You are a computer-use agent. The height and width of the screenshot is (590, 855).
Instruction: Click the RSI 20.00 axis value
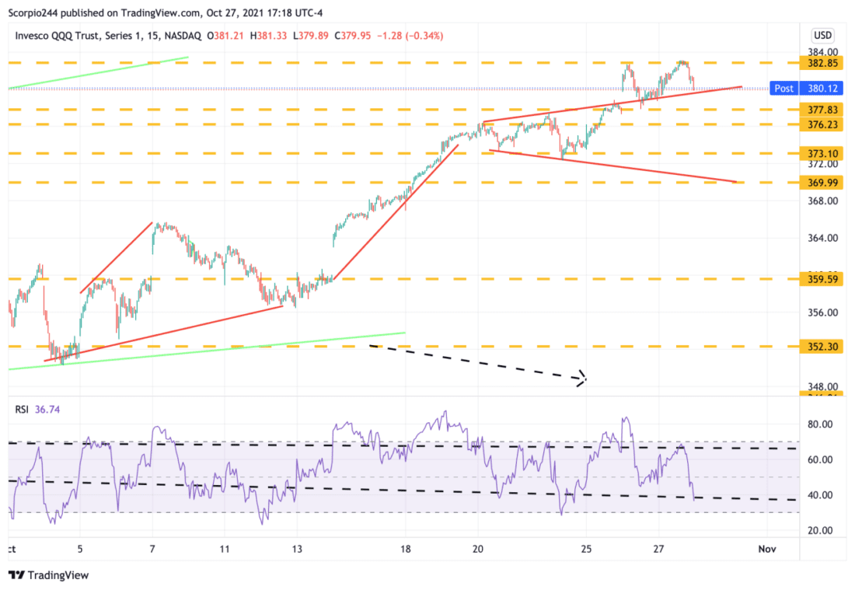tap(820, 531)
